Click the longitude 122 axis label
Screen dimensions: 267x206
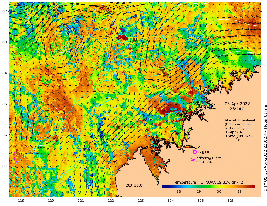(x=111, y=201)
